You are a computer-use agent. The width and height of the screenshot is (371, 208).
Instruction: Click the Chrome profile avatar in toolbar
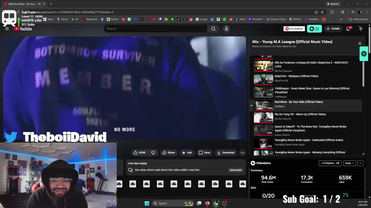[360, 12]
